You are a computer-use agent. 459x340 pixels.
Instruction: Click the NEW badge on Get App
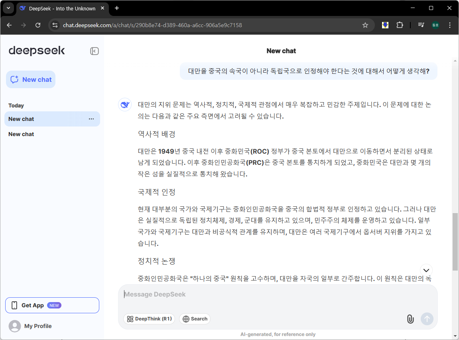(54, 305)
